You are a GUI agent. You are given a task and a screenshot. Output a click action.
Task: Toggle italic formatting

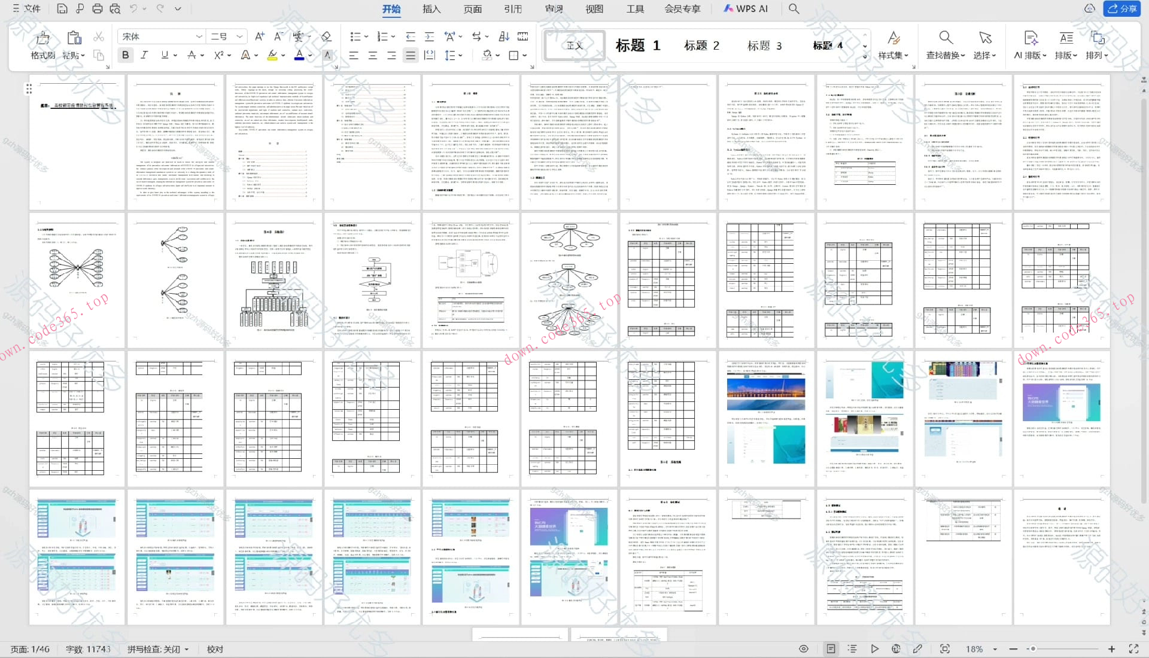click(x=144, y=55)
